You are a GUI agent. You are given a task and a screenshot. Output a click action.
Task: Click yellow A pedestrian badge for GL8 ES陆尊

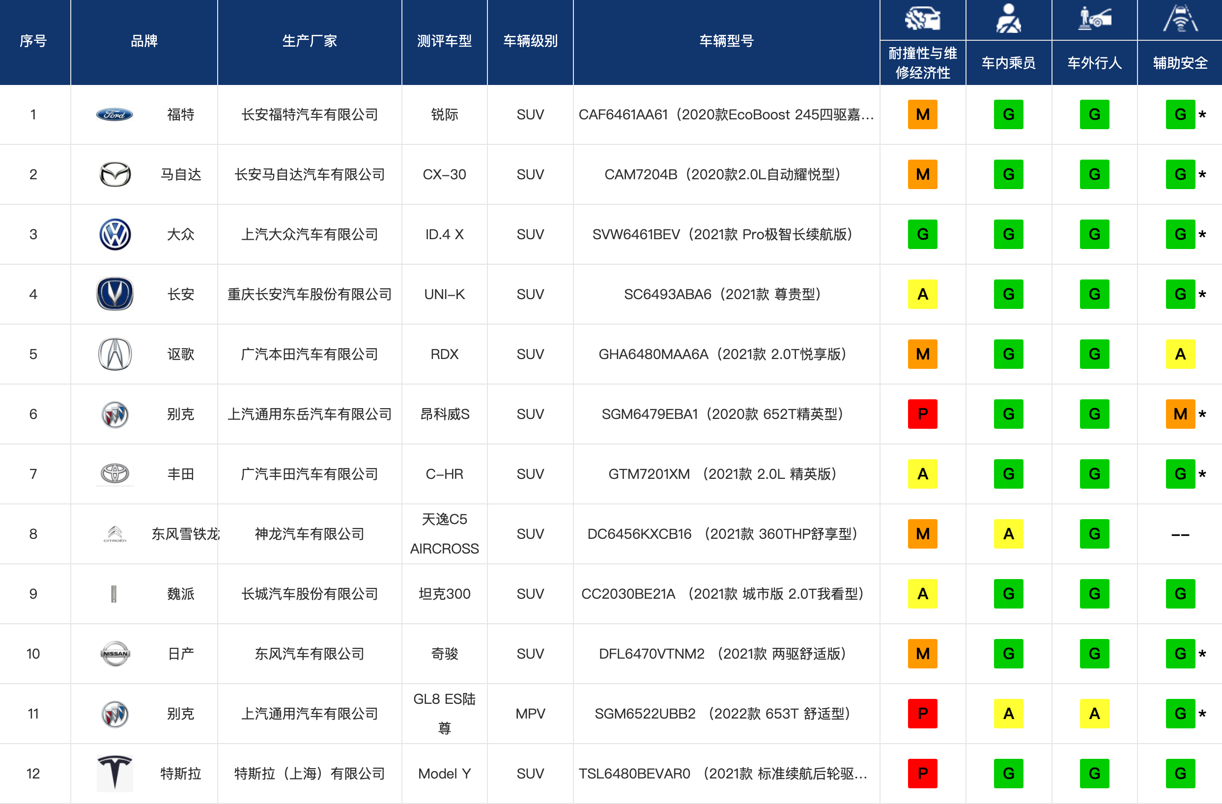pos(1094,714)
